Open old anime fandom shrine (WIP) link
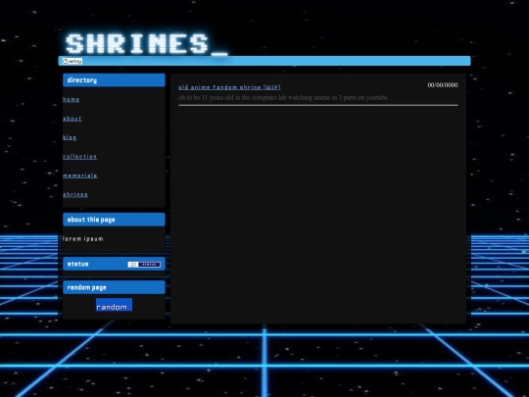The width and height of the screenshot is (529, 397). (x=229, y=87)
